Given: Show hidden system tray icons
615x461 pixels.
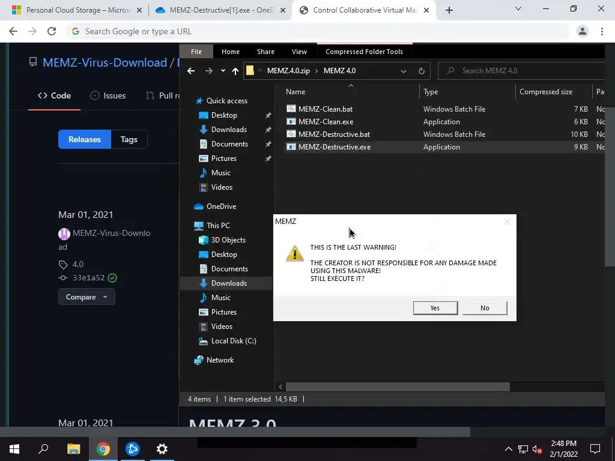Looking at the screenshot, I should tap(508, 449).
